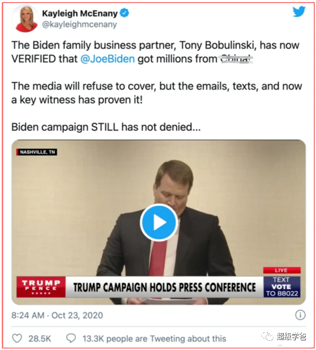Click the WeChat watermark logo icon

pyautogui.click(x=267, y=336)
